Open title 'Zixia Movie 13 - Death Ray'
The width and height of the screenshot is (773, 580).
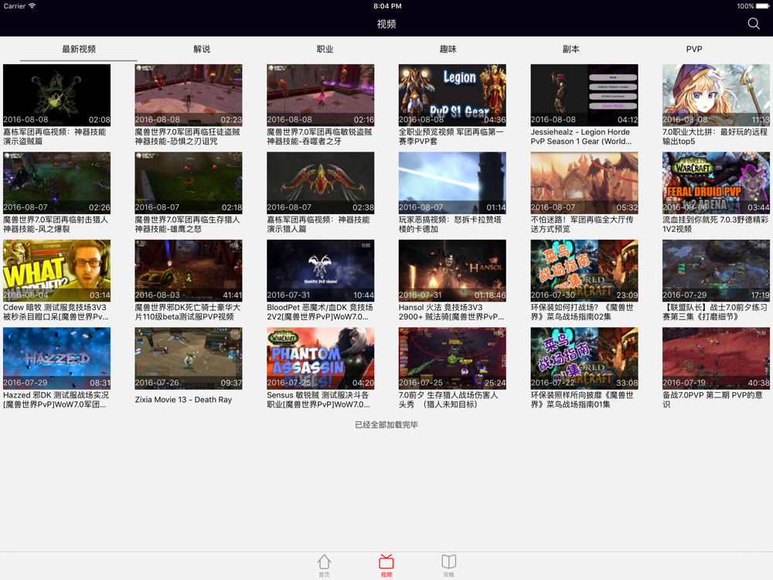(183, 400)
